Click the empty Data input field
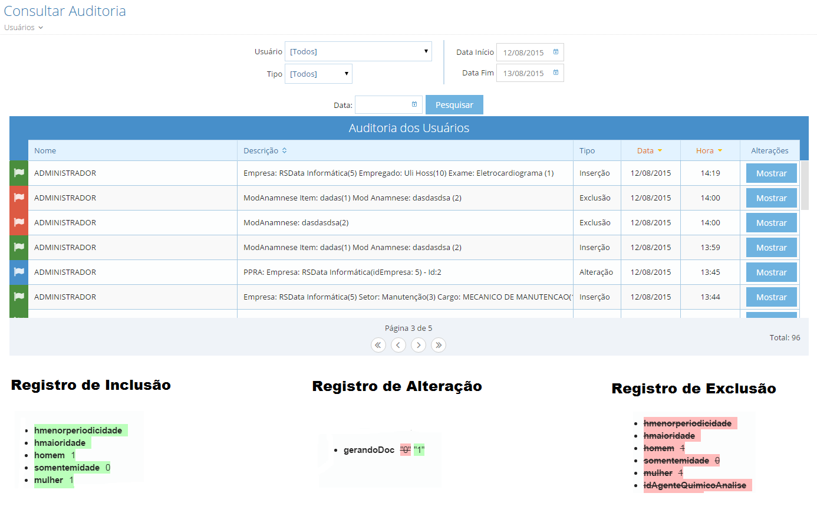Screen dimensions: 817x506 click(388, 104)
